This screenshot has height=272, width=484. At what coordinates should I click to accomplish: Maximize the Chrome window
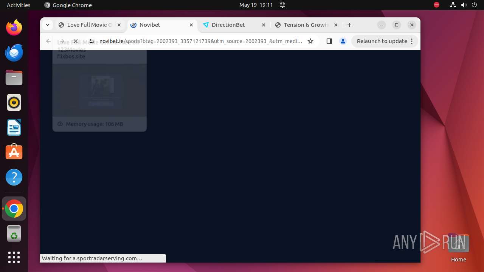pyautogui.click(x=397, y=25)
